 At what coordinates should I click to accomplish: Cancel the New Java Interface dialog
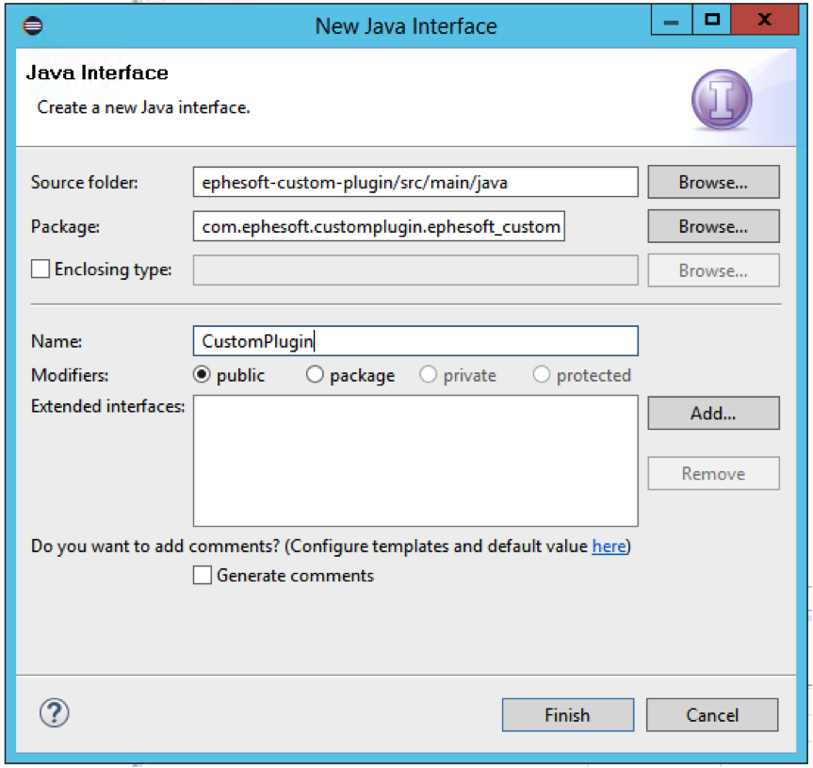pyautogui.click(x=712, y=715)
